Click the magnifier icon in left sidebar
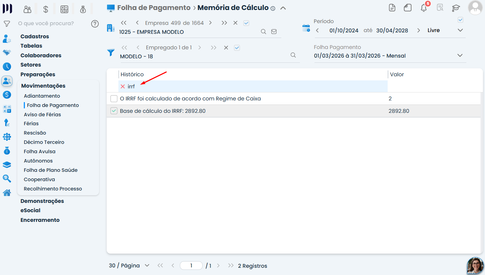 point(7,178)
